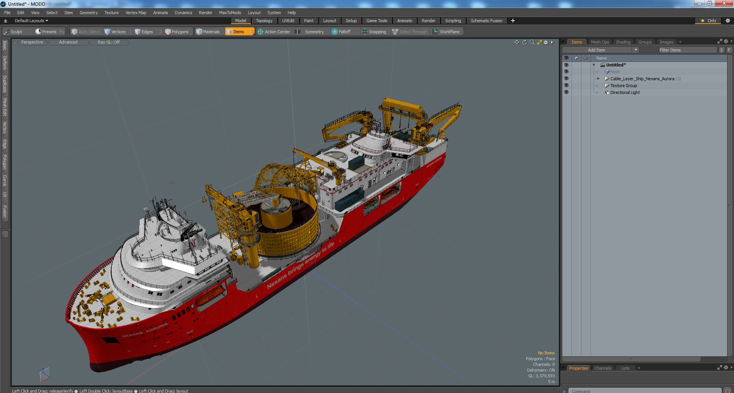
Task: Hide the Directional Light item
Action: coord(566,92)
